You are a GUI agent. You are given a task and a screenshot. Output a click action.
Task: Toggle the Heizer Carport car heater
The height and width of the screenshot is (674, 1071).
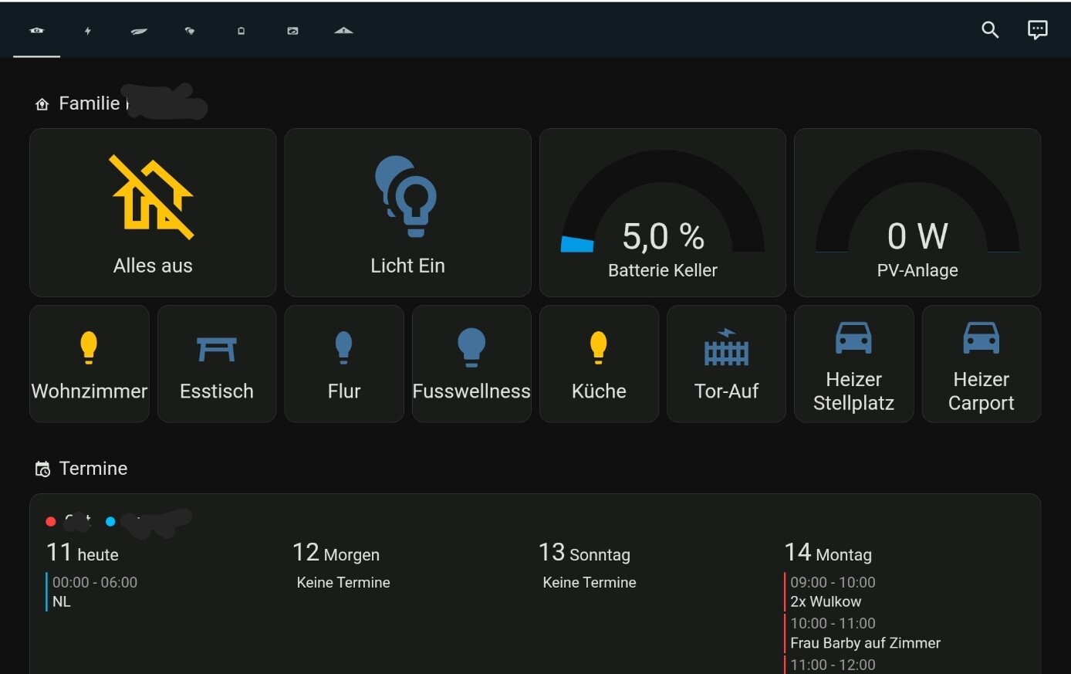point(981,364)
